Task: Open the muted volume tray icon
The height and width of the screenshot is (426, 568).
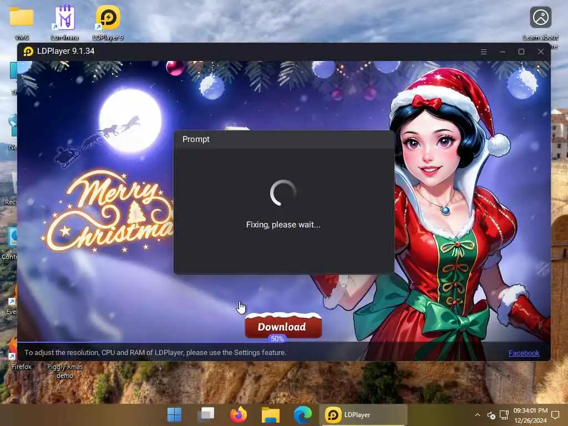Action: coord(491,415)
